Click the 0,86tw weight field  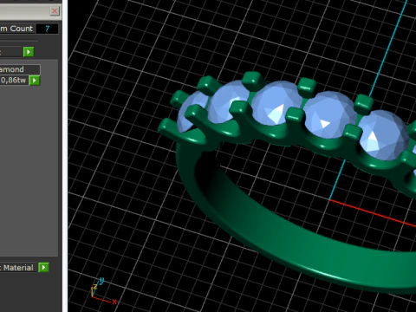click(14, 80)
